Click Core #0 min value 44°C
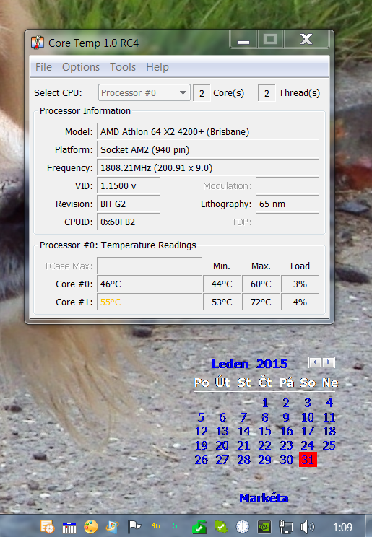This screenshot has width=372, height=537. coord(222,284)
